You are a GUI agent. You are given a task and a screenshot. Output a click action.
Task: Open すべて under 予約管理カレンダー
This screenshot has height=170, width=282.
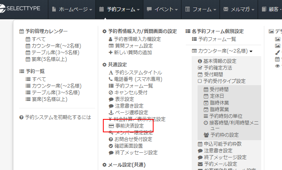coord(36,39)
